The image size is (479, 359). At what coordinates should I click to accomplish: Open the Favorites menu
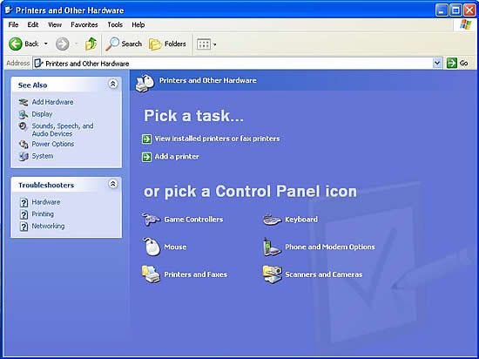[84, 24]
